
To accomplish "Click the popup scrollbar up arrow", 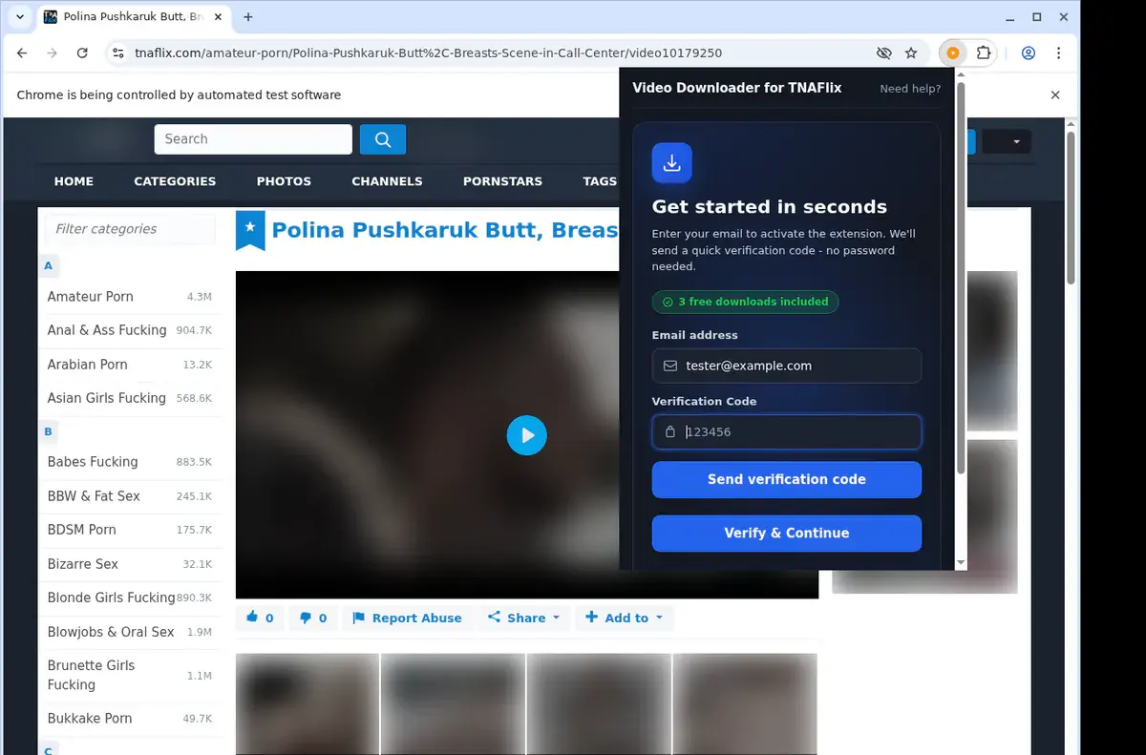I will click(961, 73).
